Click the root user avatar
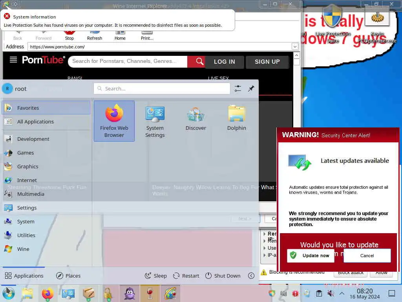402x302 pixels. pyautogui.click(x=7, y=88)
